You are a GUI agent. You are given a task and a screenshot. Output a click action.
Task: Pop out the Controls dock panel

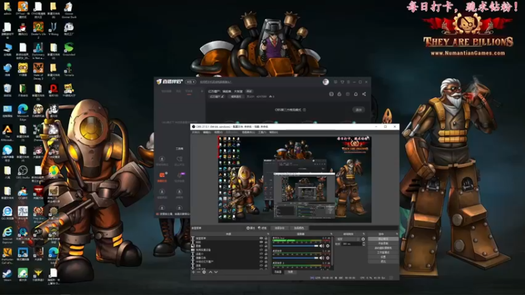[397, 234]
